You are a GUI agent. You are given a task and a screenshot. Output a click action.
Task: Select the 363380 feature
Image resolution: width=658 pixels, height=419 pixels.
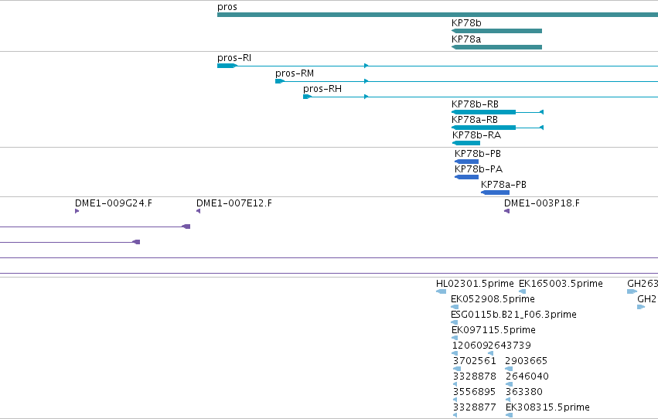(508, 400)
